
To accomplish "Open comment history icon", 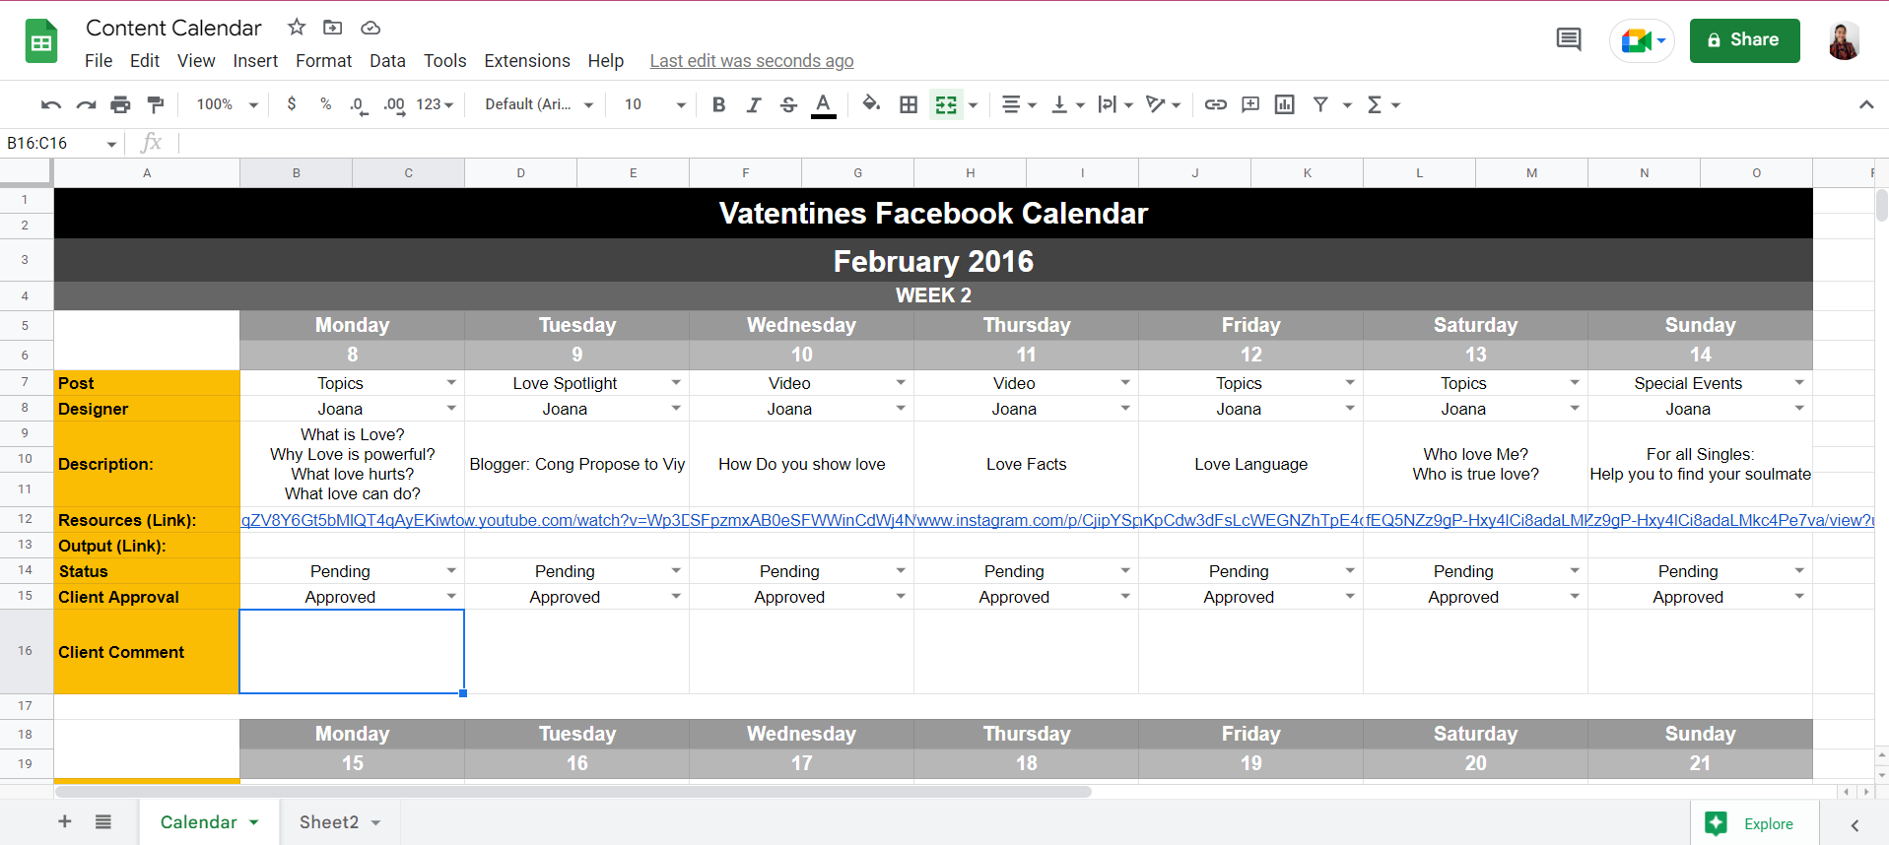I will pyautogui.click(x=1569, y=40).
